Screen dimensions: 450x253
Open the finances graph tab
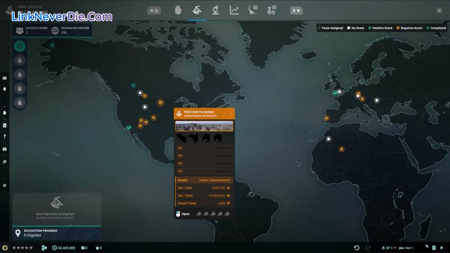234,10
